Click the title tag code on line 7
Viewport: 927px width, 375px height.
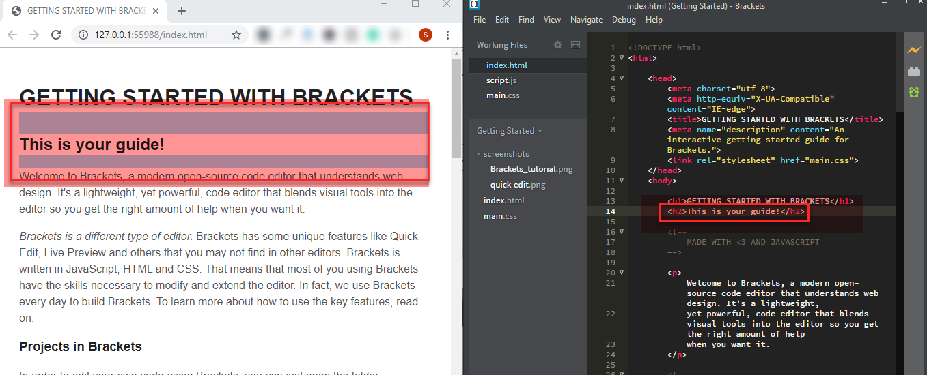[775, 119]
